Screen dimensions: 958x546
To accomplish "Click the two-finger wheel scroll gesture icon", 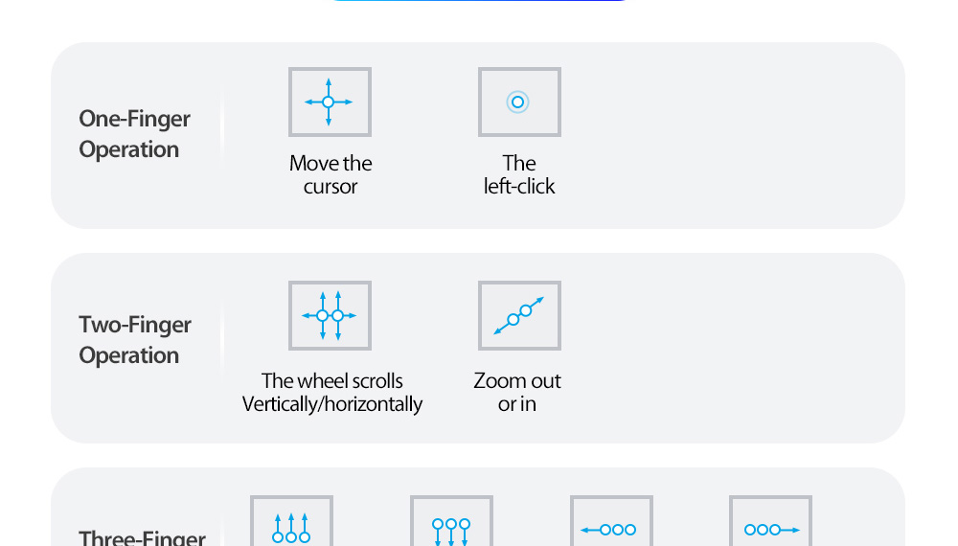I will [x=330, y=315].
